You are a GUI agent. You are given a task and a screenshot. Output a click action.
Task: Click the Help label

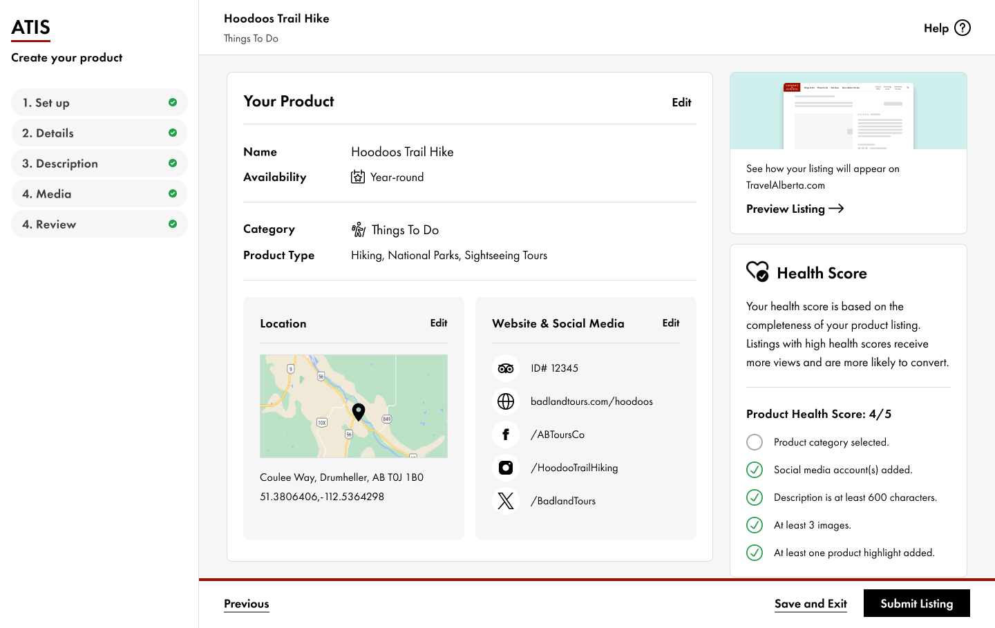click(936, 28)
